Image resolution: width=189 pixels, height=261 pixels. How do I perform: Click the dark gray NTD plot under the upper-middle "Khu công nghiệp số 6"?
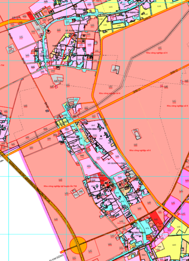click(x=115, y=69)
